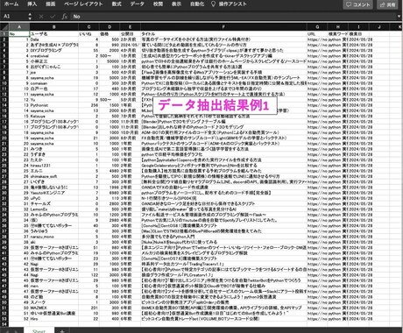Select column J header
The height and width of the screenshot is (333, 403).
(x=379, y=27)
